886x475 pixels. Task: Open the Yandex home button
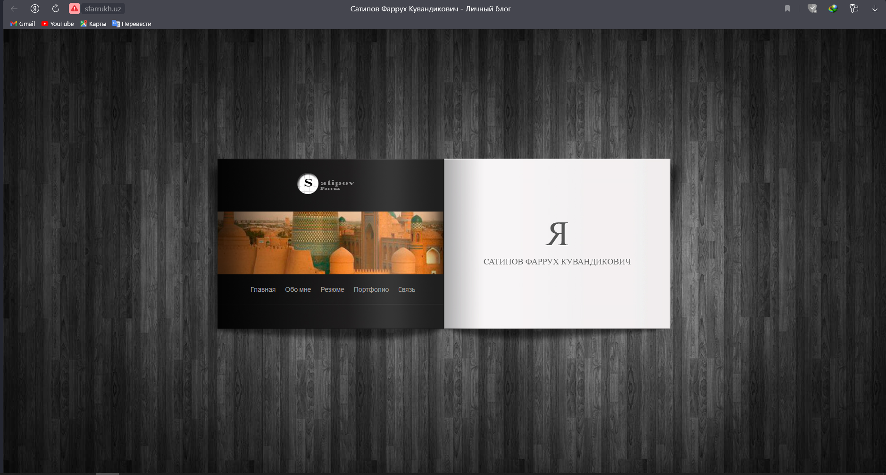click(35, 8)
